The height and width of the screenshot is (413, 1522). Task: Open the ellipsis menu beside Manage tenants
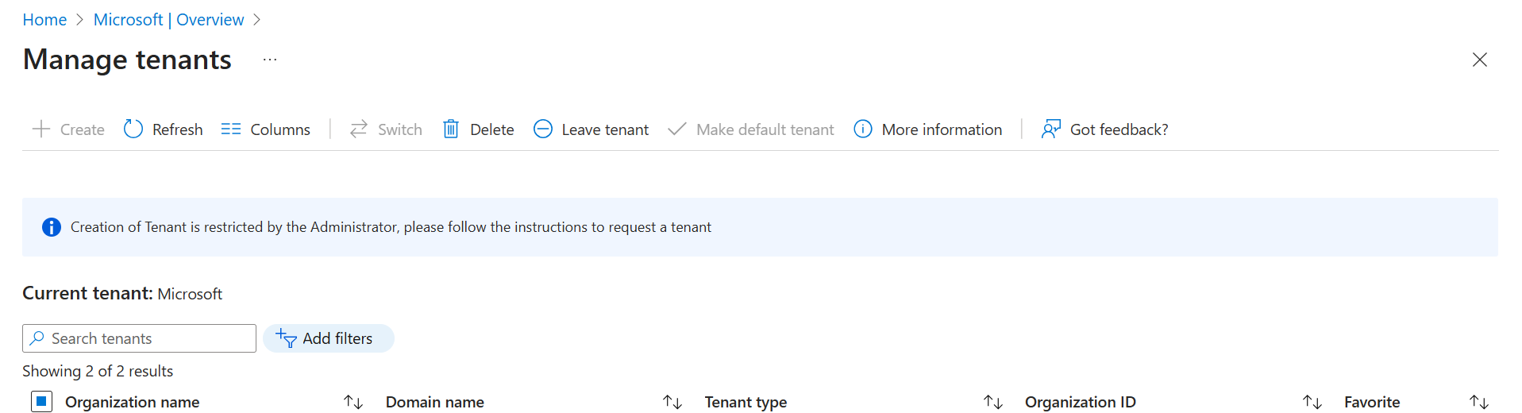tap(270, 60)
